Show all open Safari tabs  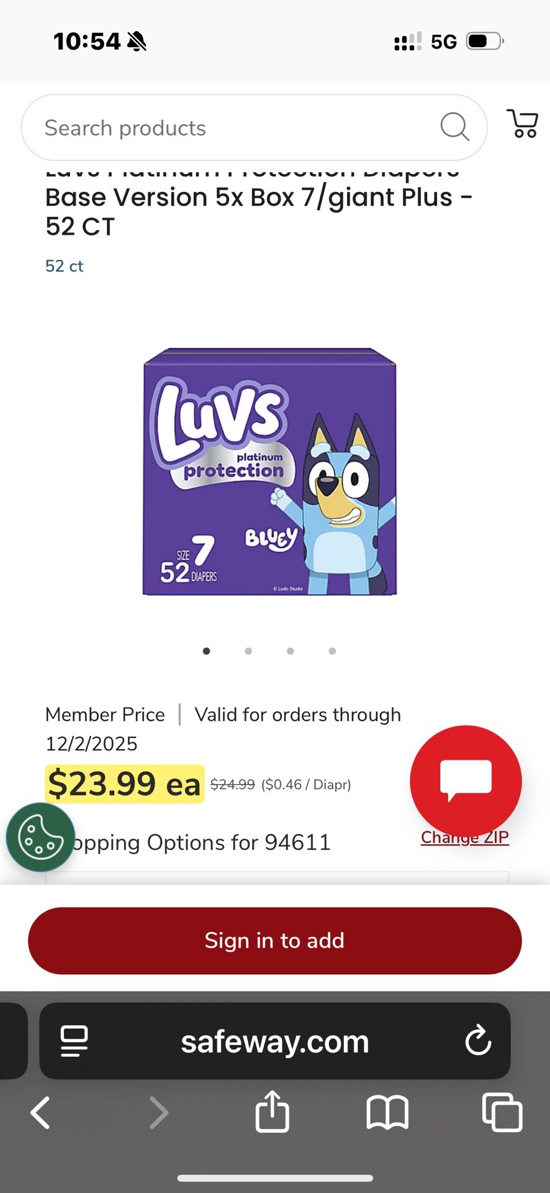[x=502, y=1112]
